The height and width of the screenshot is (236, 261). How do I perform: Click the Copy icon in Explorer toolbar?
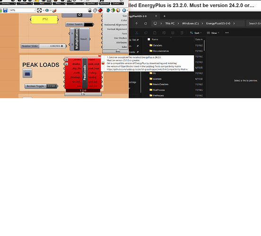coord(146,33)
